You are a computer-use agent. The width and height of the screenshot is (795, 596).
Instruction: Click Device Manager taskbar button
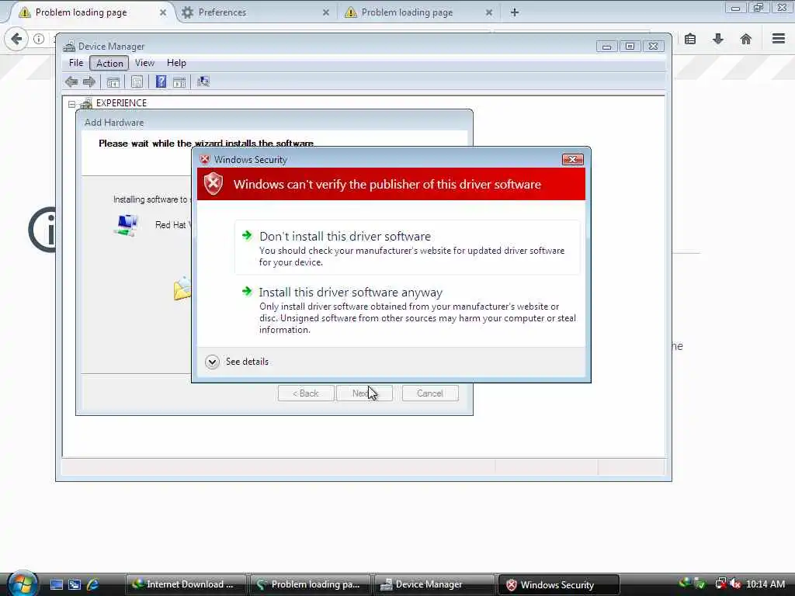point(434,584)
